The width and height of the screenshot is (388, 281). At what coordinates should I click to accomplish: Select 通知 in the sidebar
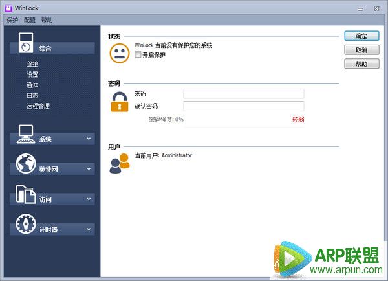click(32, 85)
